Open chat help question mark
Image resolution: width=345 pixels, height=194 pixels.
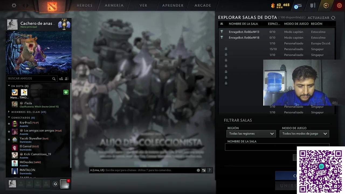point(209,170)
